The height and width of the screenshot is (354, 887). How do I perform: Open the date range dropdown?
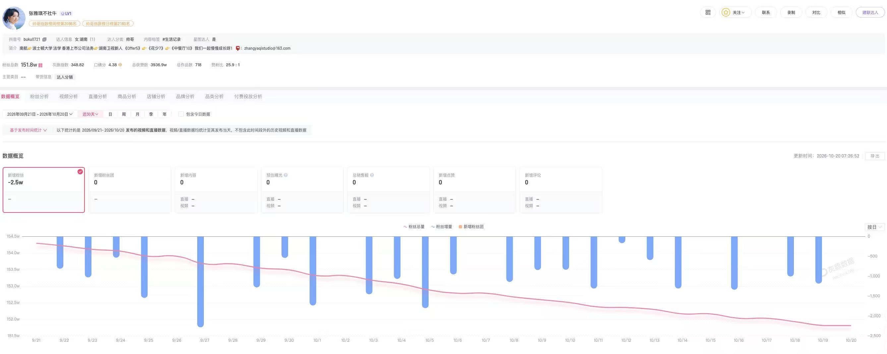[x=39, y=114]
